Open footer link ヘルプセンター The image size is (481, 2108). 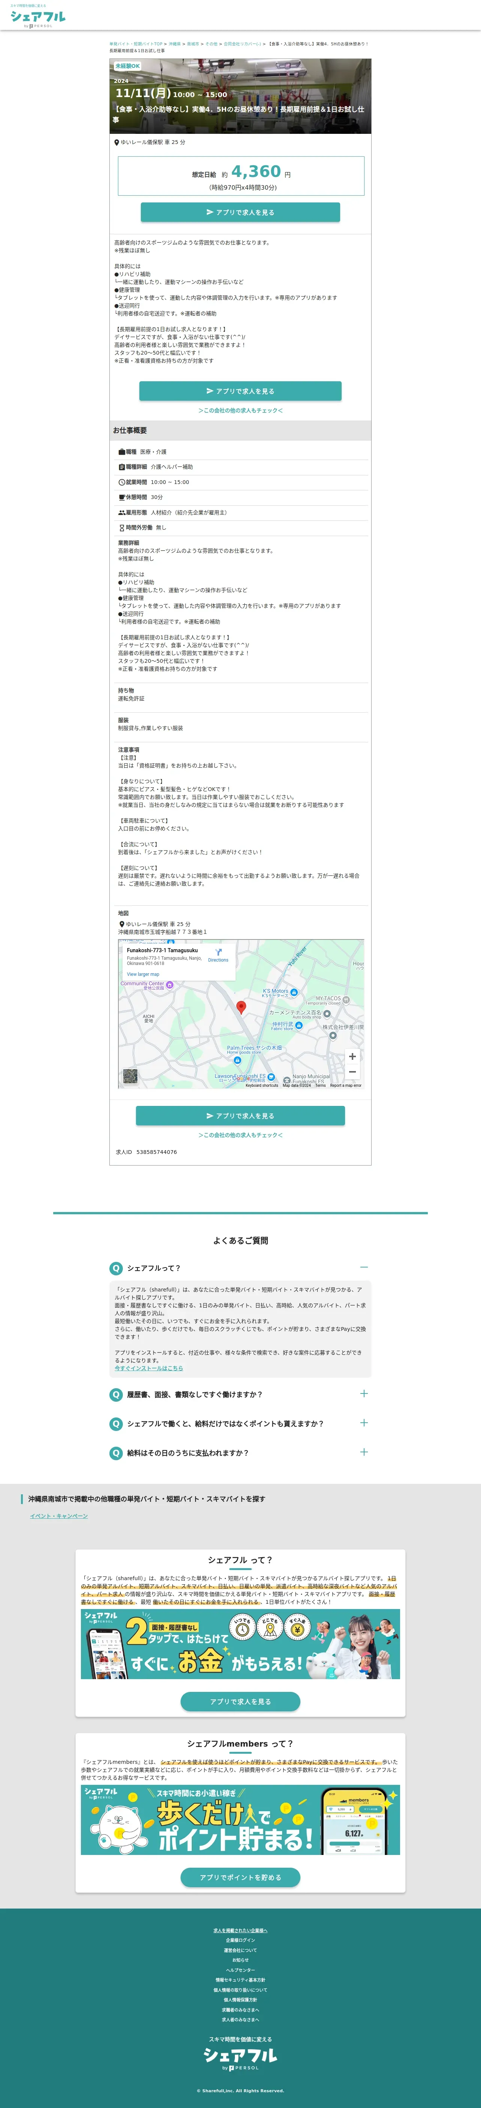click(x=240, y=1970)
